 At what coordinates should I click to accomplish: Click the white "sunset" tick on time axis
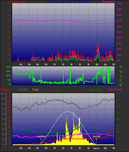[x=96, y=148]
